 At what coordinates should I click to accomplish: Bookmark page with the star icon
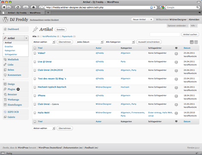151,7
